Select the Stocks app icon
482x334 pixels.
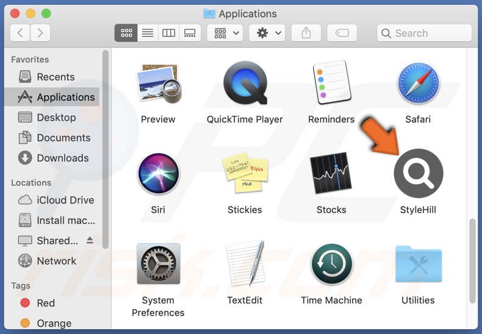[331, 173]
